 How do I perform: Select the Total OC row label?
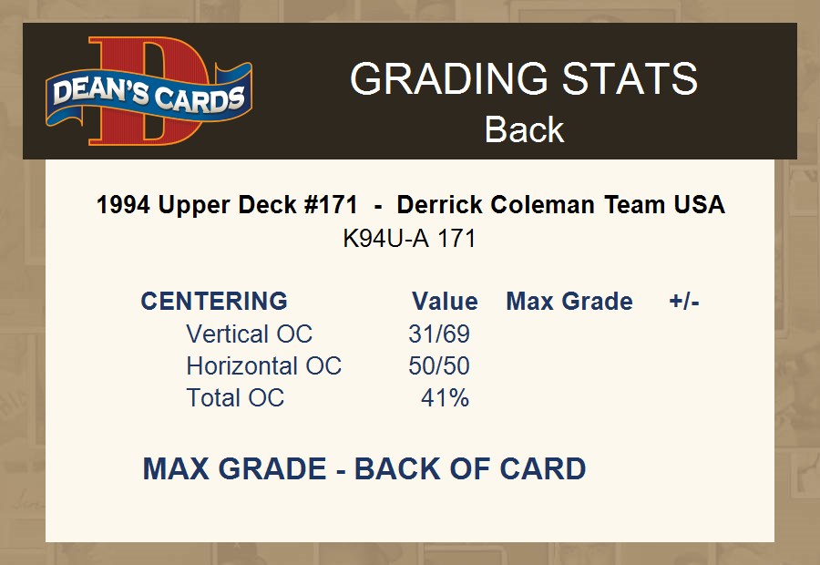(235, 398)
